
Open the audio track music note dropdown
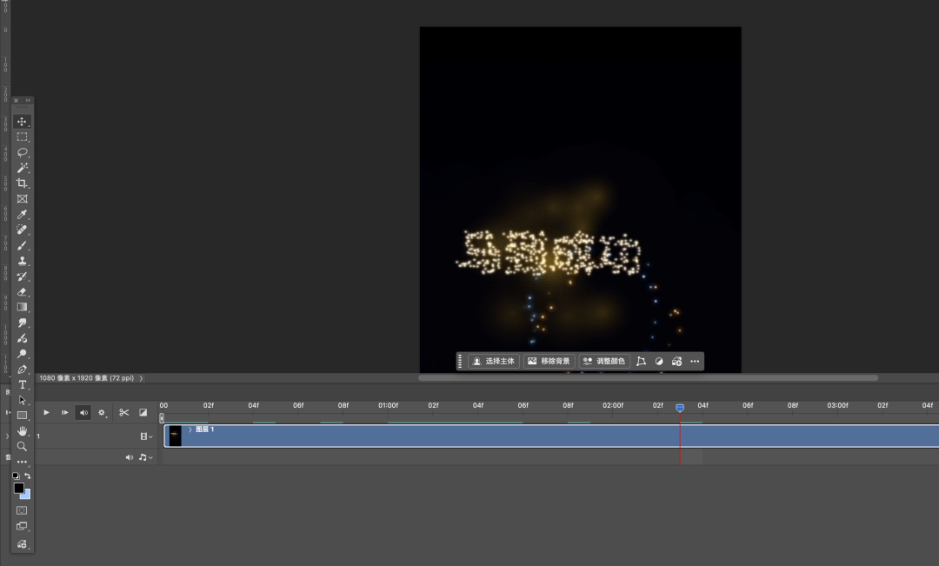[x=144, y=457]
